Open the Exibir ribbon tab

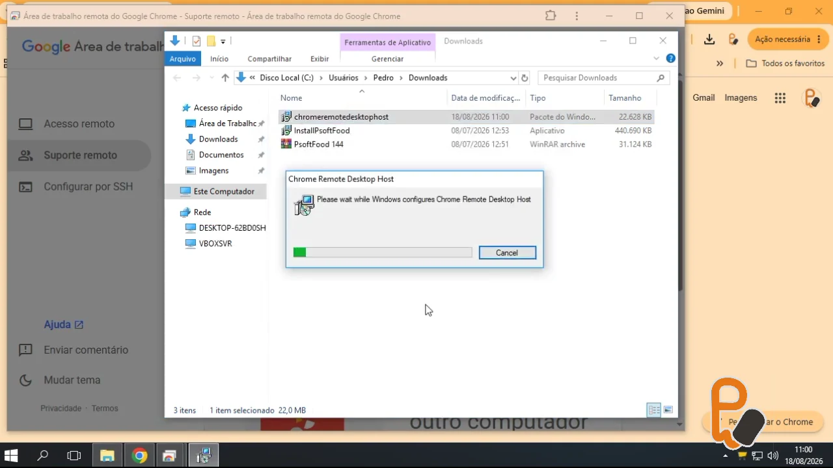320,58
